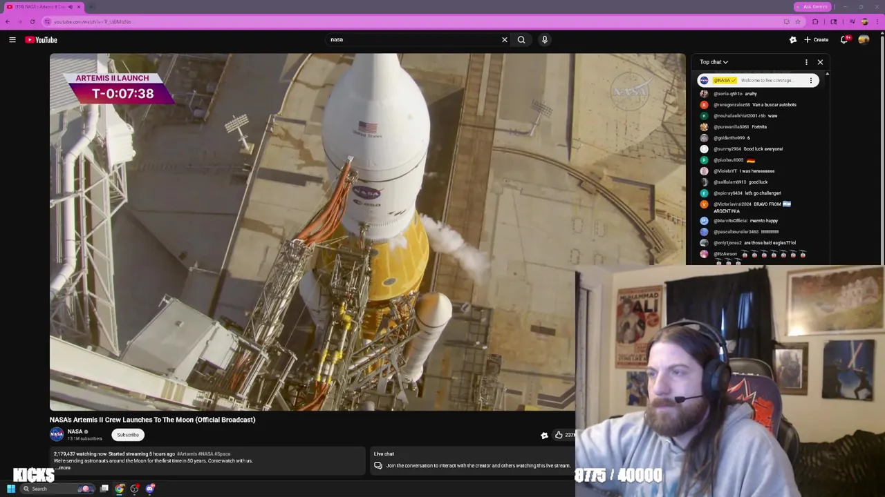
Task: Open the Create menu
Action: [x=816, y=39]
